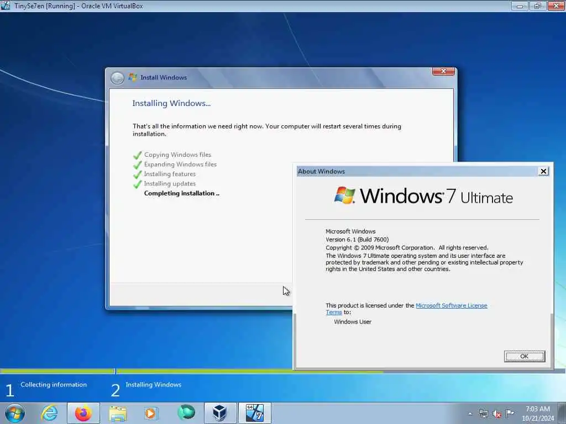Click the VirtualBox icon in the title bar

tap(6, 6)
